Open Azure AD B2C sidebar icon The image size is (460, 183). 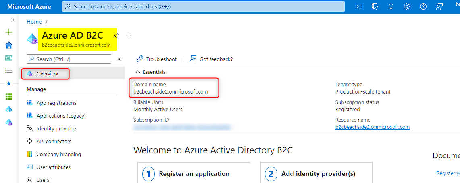(x=9, y=122)
